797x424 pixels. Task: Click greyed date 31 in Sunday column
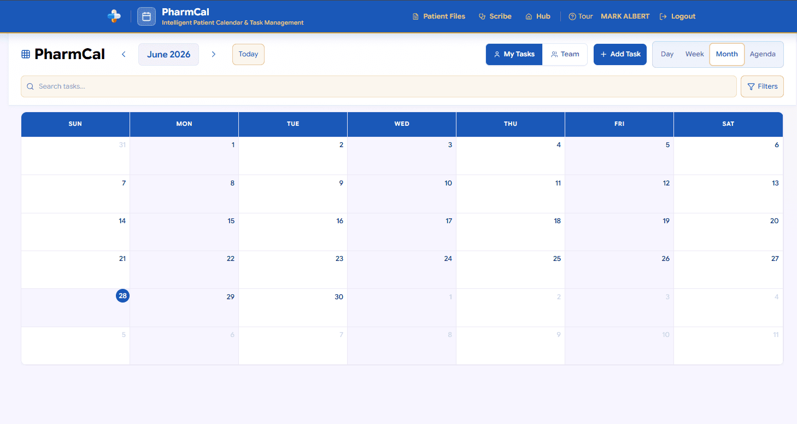(122, 145)
